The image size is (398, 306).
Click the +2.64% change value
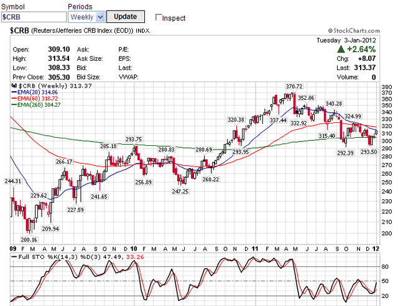click(361, 49)
